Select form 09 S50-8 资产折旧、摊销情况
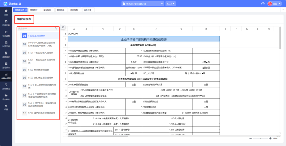286x146 pixels. 39,104
